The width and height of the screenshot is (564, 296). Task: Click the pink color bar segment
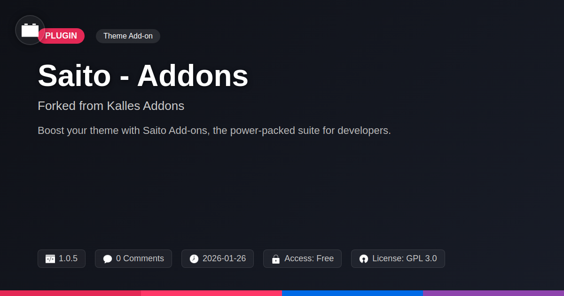(211, 293)
